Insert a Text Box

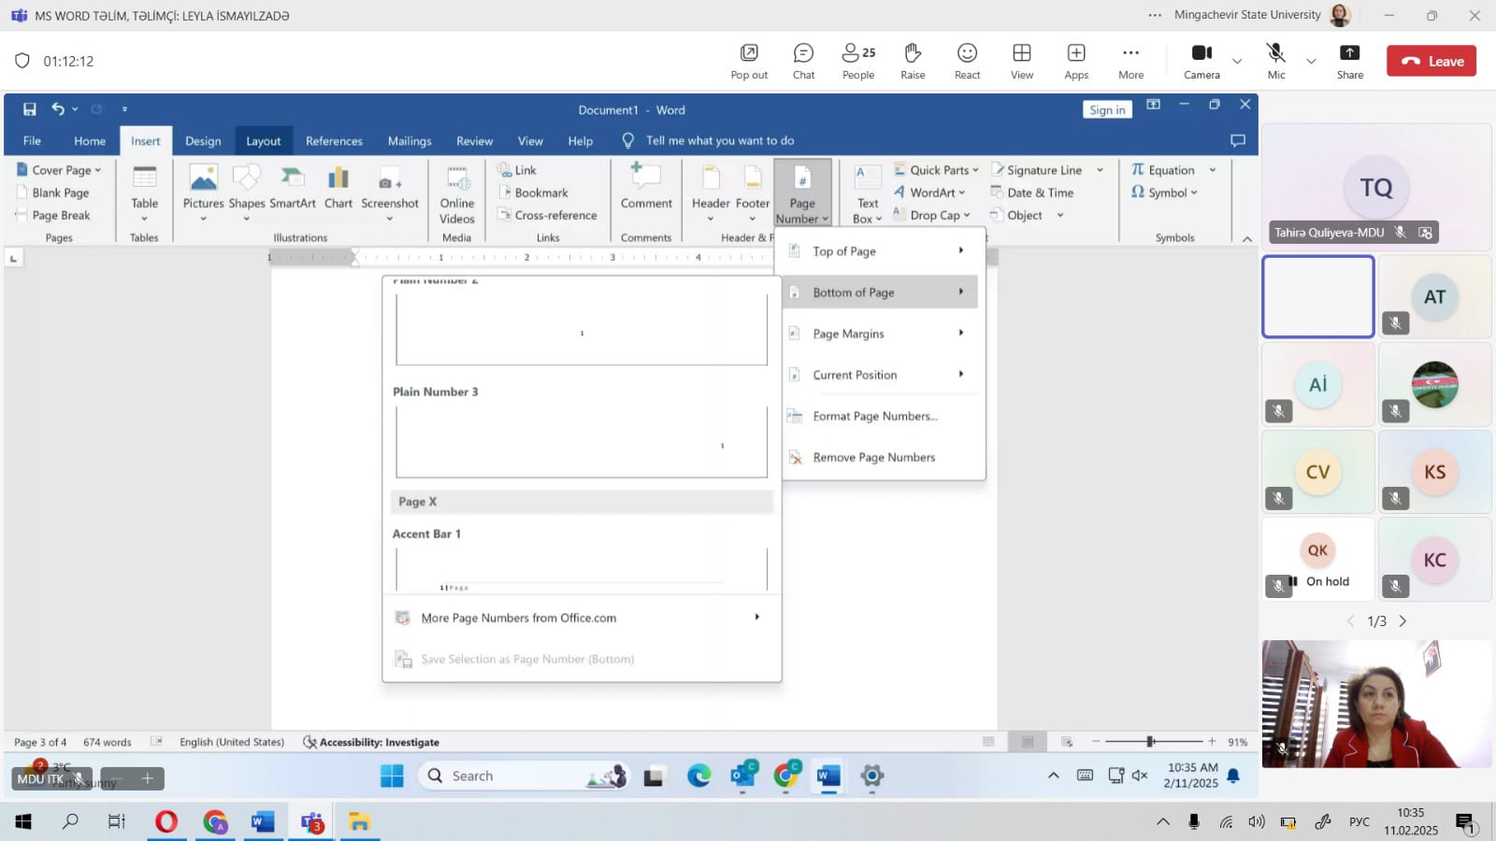(868, 194)
